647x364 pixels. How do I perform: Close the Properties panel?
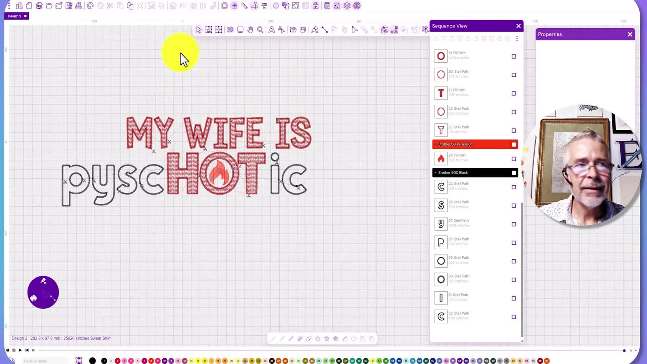click(x=630, y=34)
